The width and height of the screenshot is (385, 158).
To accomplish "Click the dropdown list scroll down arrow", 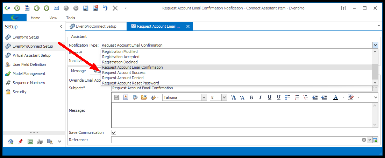I will (x=375, y=83).
